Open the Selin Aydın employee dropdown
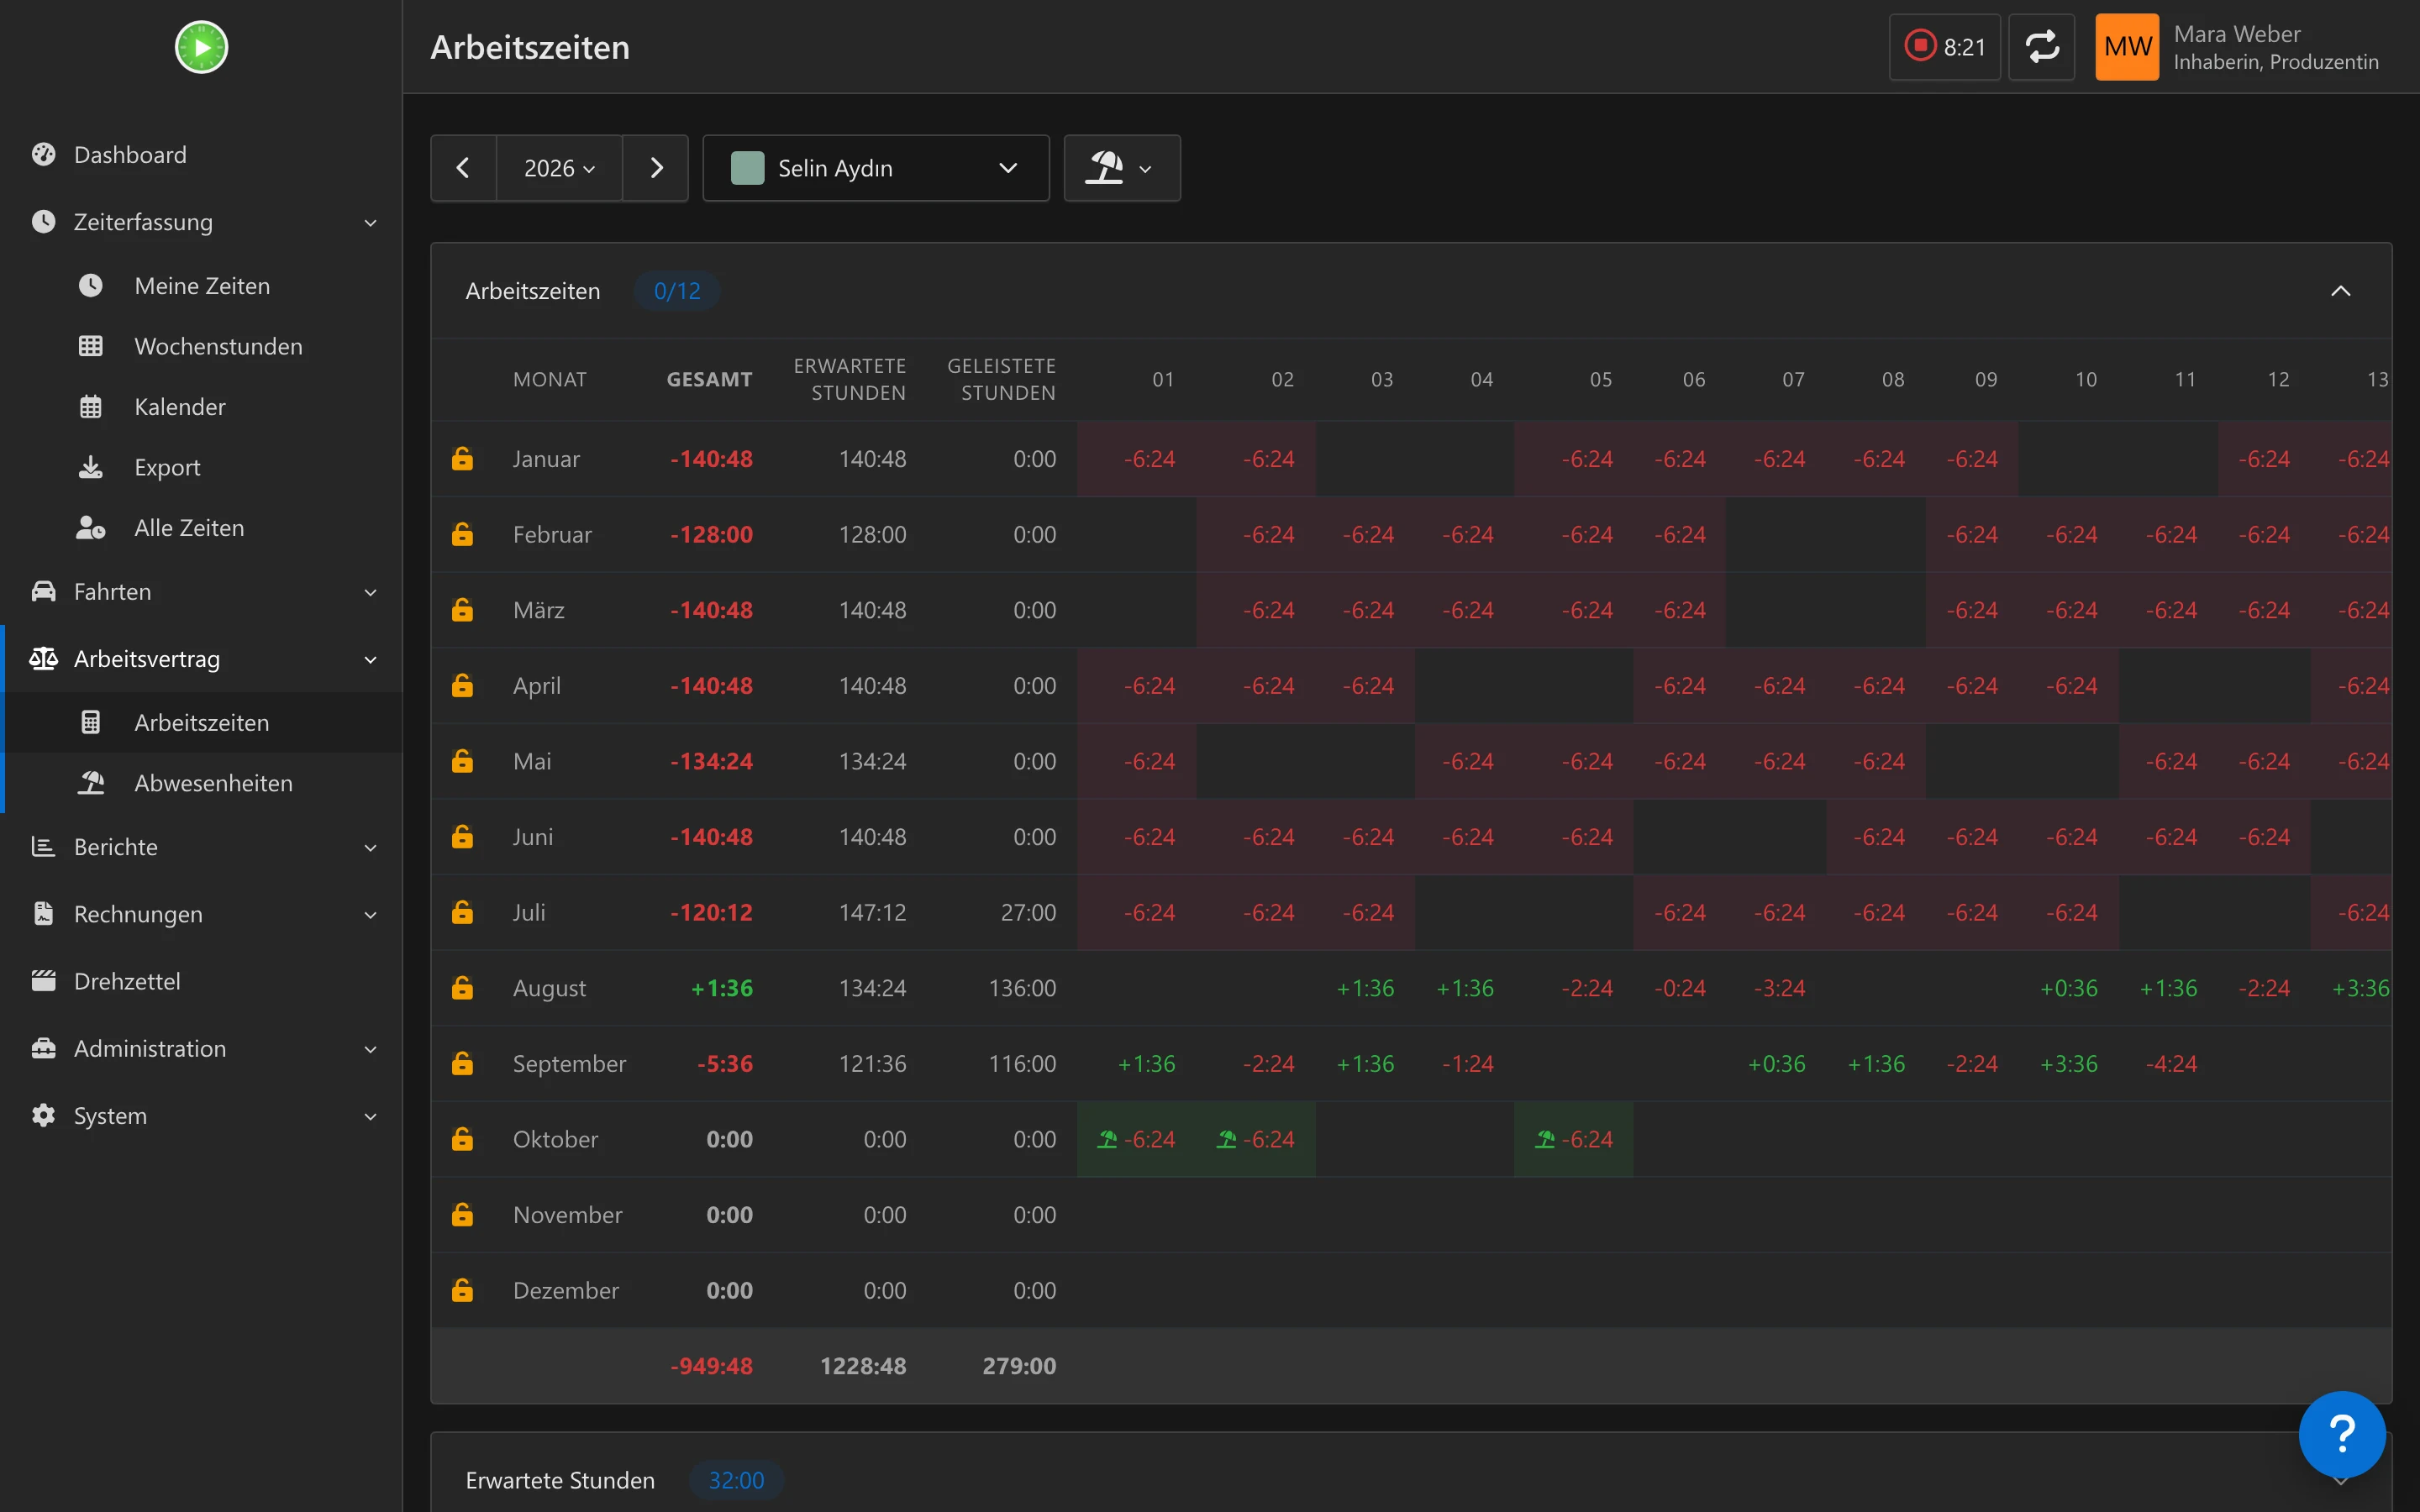Viewport: 2420px width, 1512px height. (876, 168)
